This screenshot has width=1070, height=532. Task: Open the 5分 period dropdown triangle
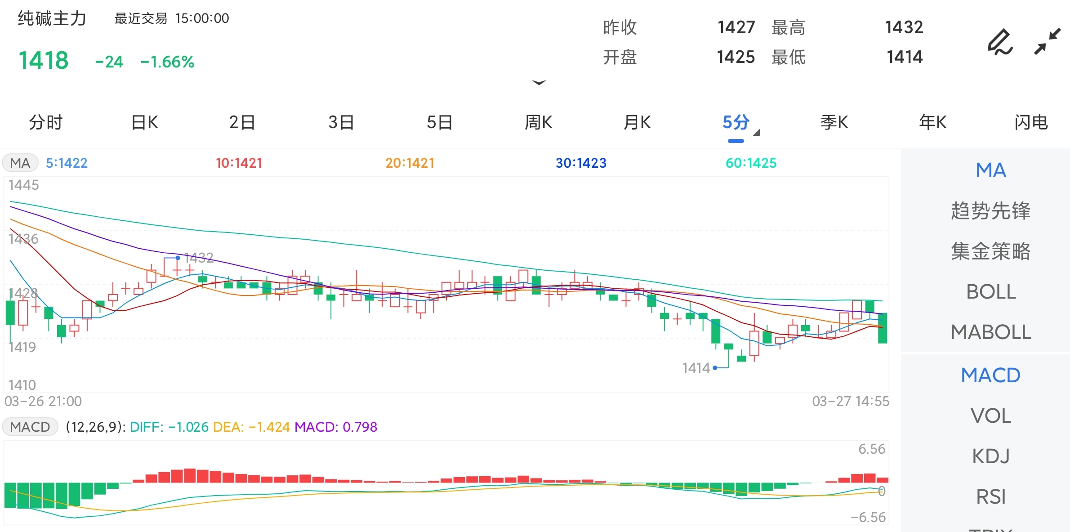tap(756, 132)
